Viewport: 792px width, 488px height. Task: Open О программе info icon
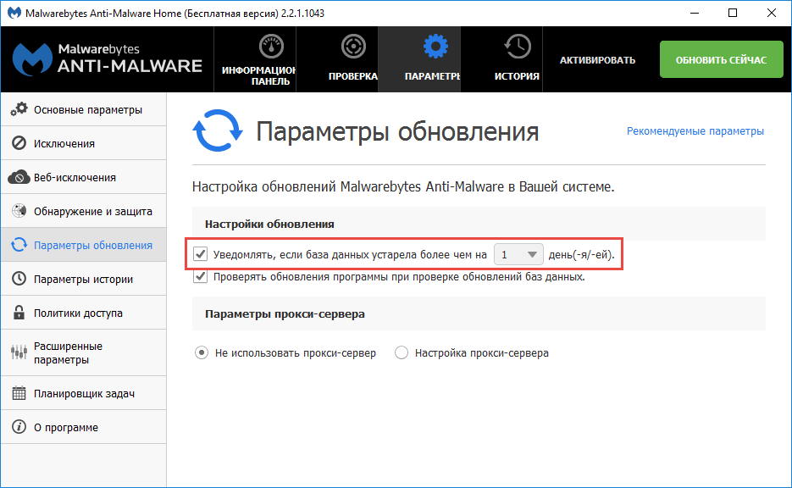tap(19, 426)
